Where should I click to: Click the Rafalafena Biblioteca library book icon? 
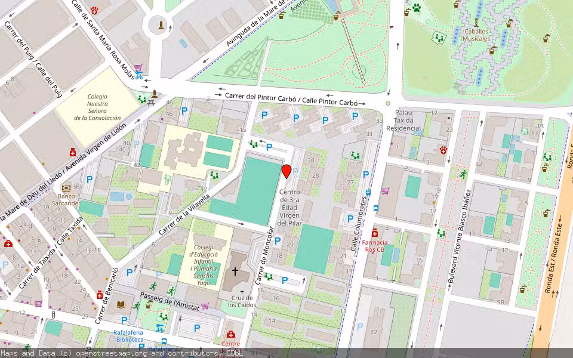click(x=121, y=304)
